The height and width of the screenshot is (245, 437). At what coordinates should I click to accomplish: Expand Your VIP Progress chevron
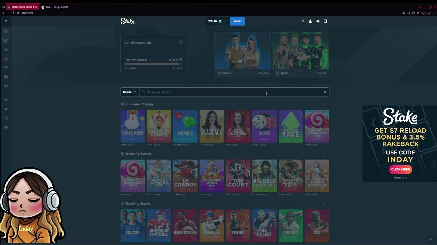click(150, 60)
